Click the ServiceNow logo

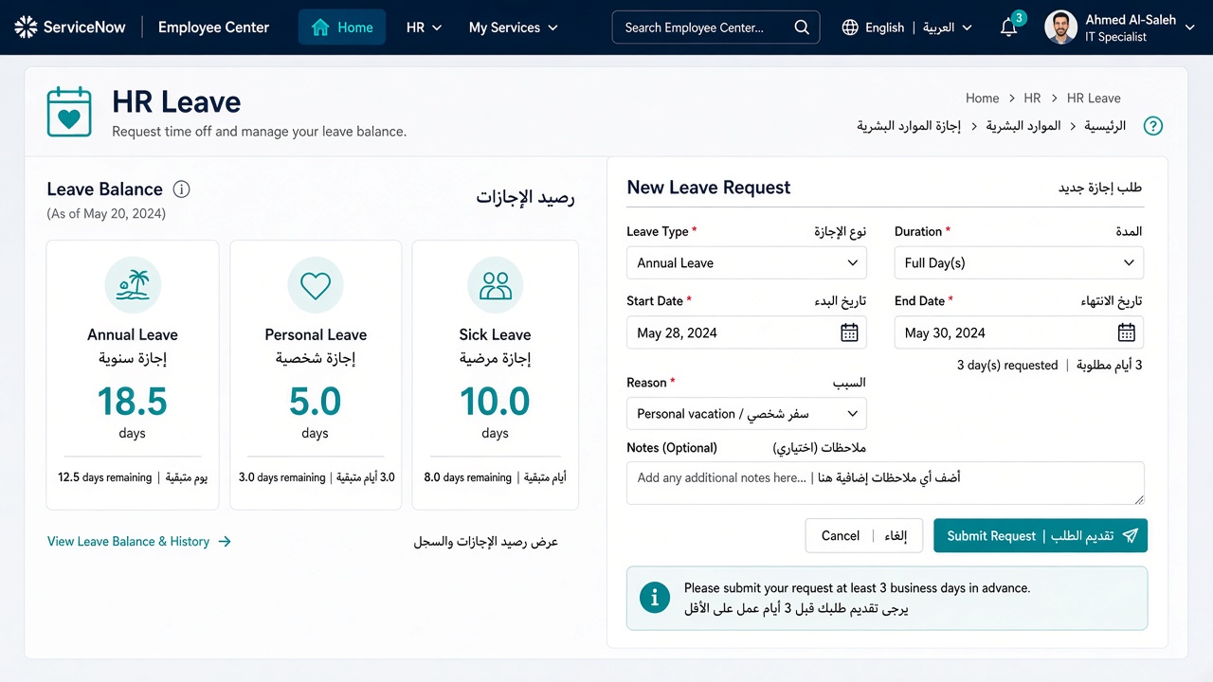pyautogui.click(x=70, y=27)
